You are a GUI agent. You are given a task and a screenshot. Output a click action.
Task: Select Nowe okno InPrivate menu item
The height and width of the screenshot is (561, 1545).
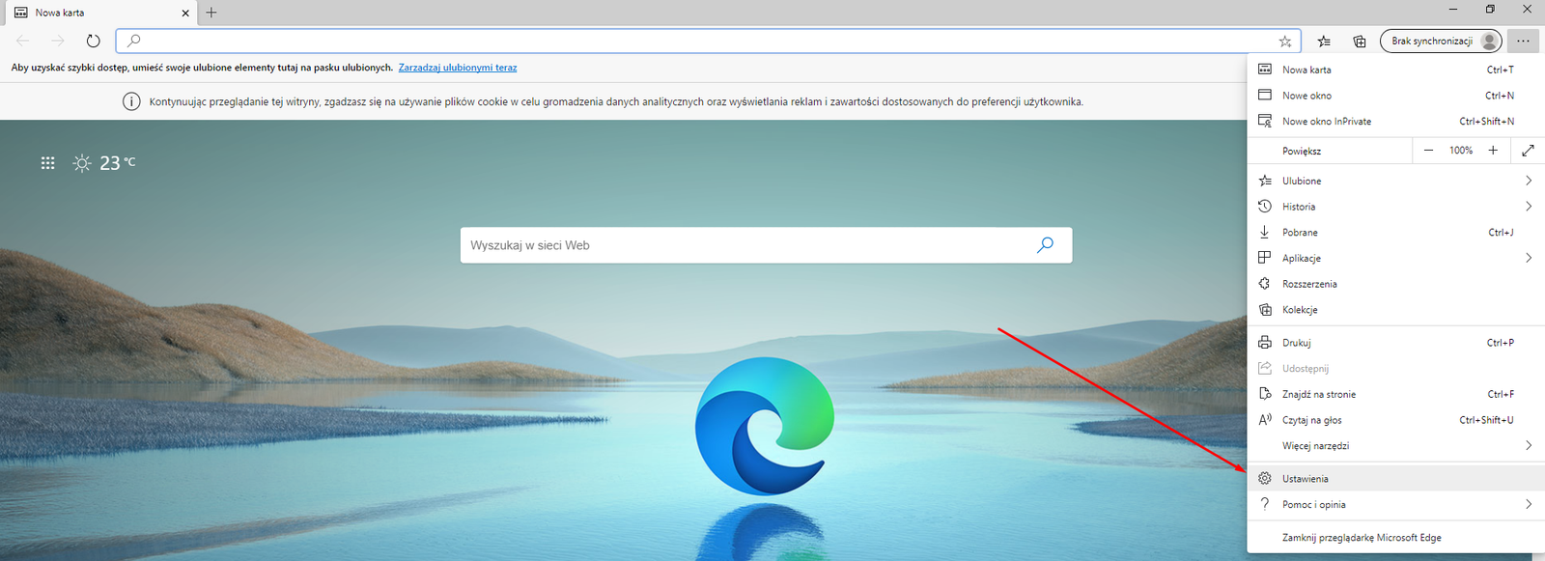tap(1327, 122)
